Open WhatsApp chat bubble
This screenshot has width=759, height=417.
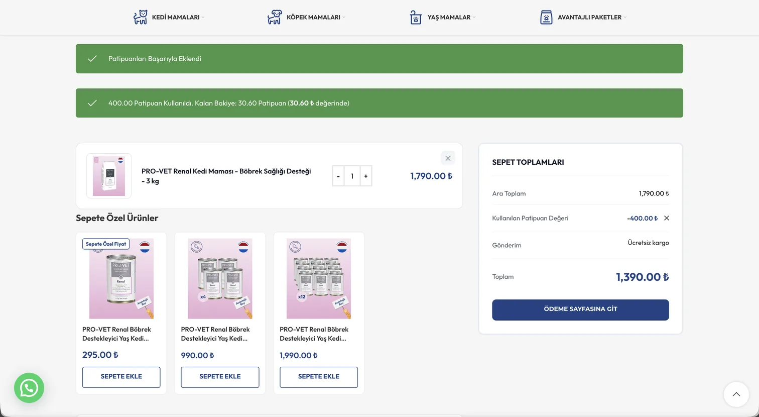(29, 388)
